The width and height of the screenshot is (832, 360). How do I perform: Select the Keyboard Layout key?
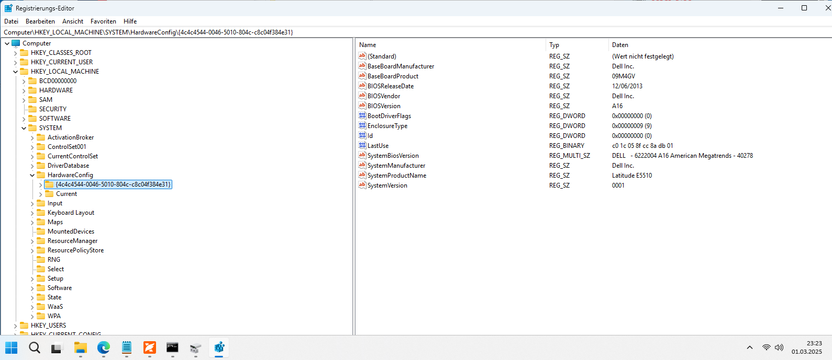point(71,213)
